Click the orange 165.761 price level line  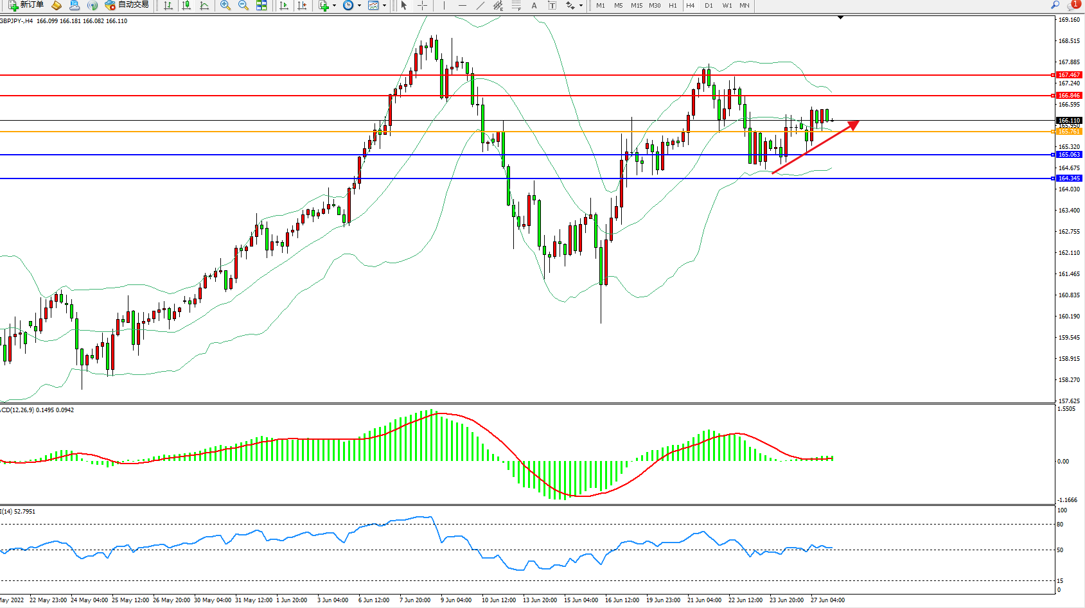257,132
